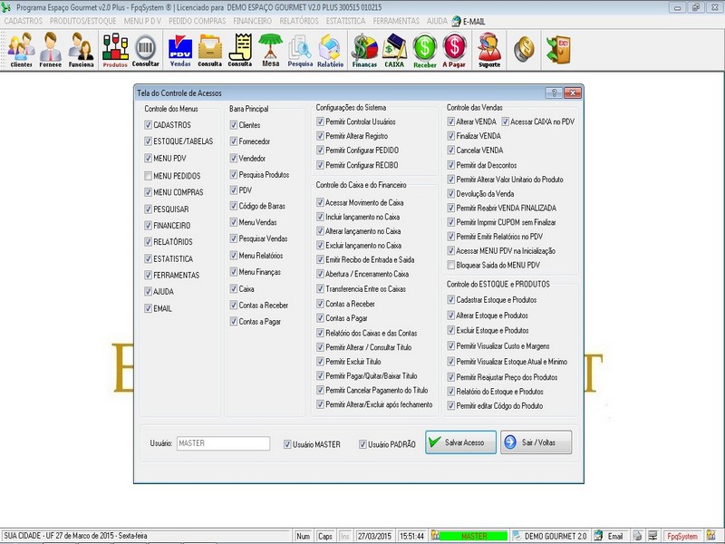
Task: Open the Pesquisa magnifier icon
Action: coord(300,50)
